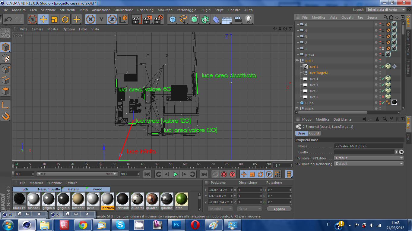This screenshot has width=412, height=231.
Task: Add a cube primitive object
Action: 173,20
